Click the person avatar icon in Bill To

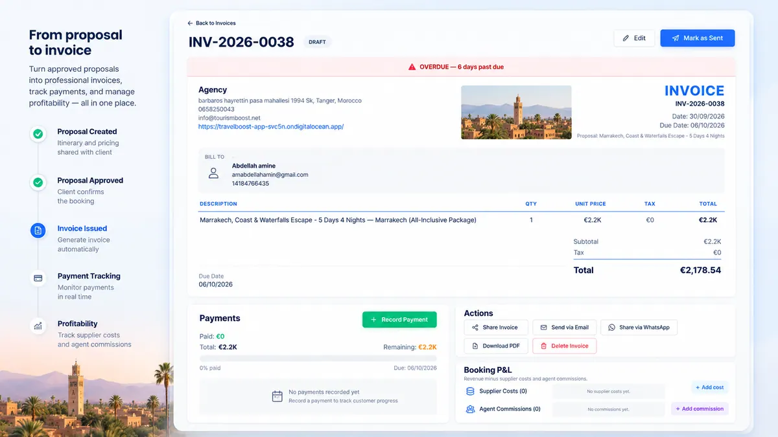click(213, 174)
